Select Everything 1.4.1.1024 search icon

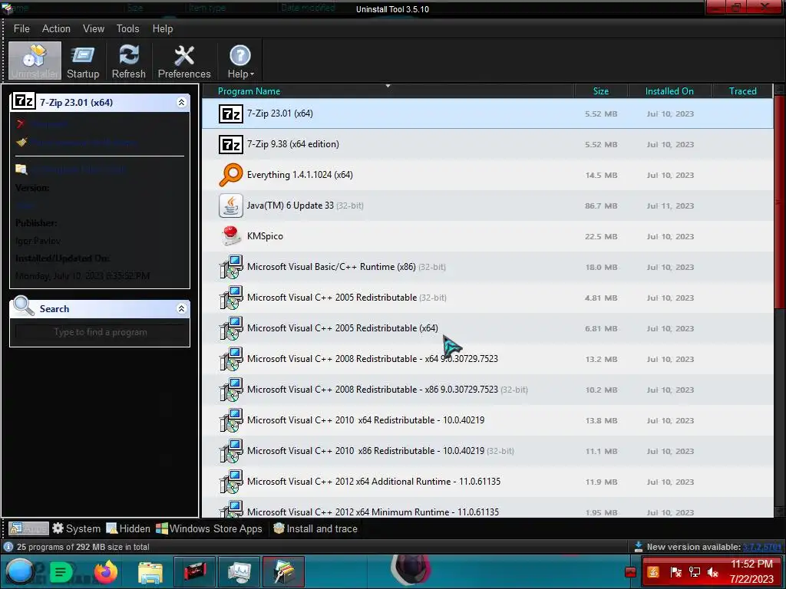tap(231, 175)
